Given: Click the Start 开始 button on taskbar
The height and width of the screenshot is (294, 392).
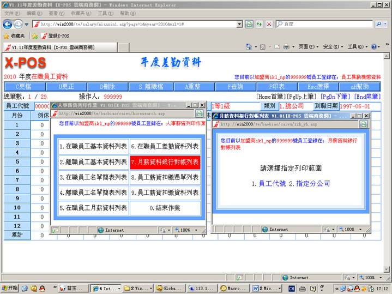Looking at the screenshot, I should [10, 287].
